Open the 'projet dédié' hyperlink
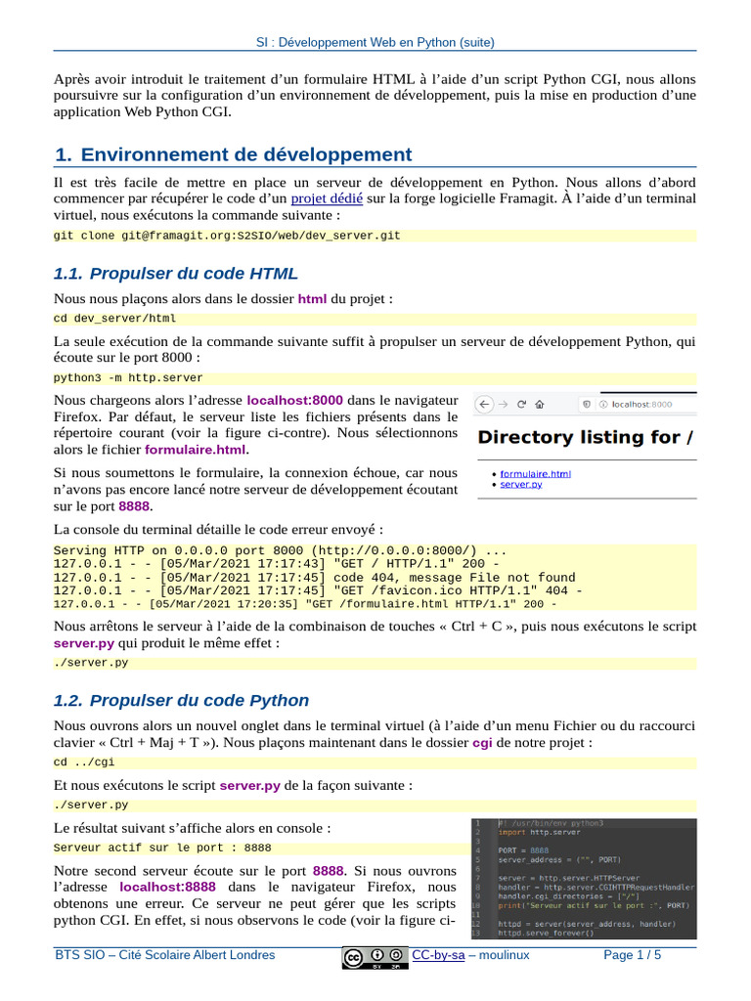The image size is (751, 1001). 327,198
